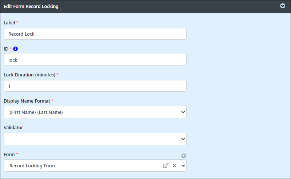This screenshot has height=179, width=291.
Task: Collapse the Edit Form Record Locking panel chevron
Action: click(283, 6)
